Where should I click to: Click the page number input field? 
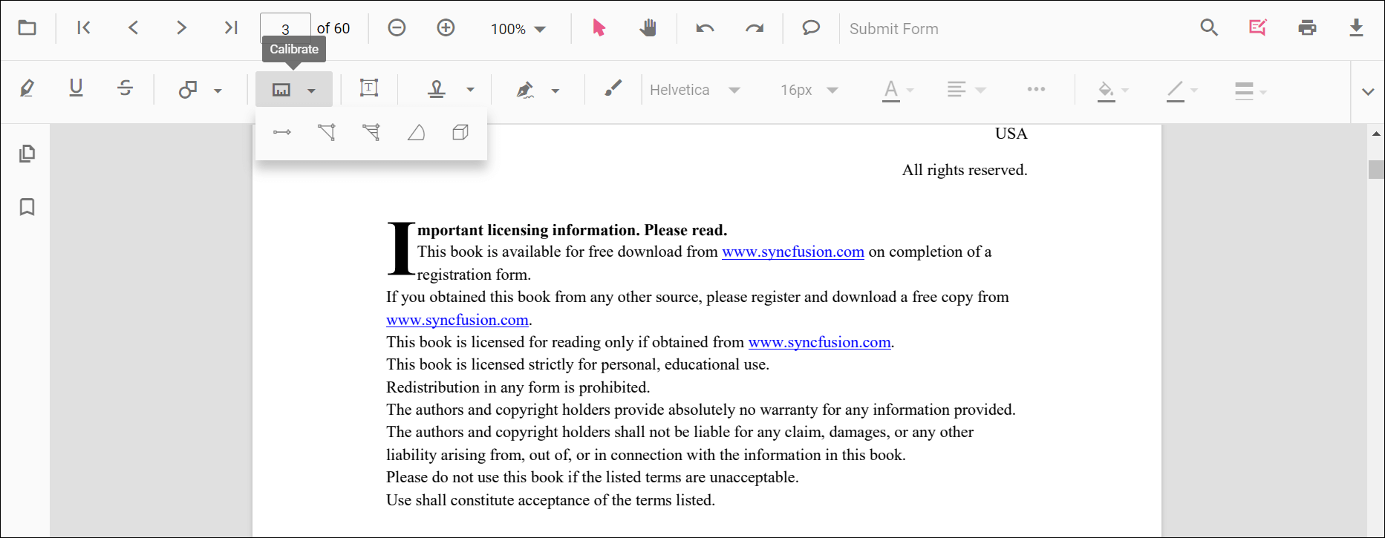point(285,28)
